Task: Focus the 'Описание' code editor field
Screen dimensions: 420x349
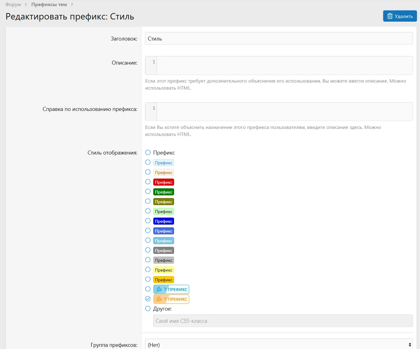Action: point(284,66)
